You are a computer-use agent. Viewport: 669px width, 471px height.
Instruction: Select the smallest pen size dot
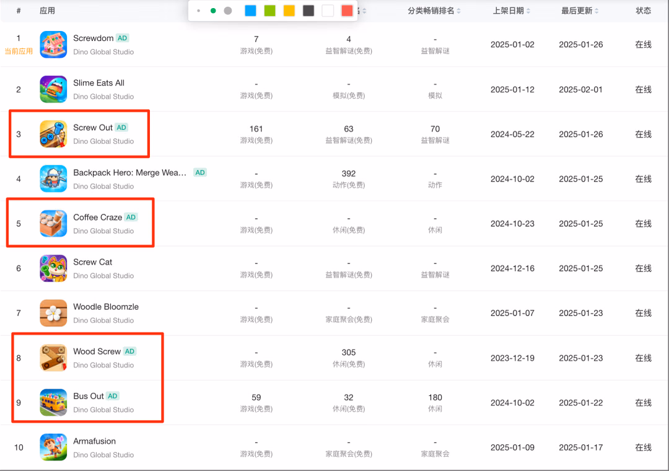tap(198, 11)
